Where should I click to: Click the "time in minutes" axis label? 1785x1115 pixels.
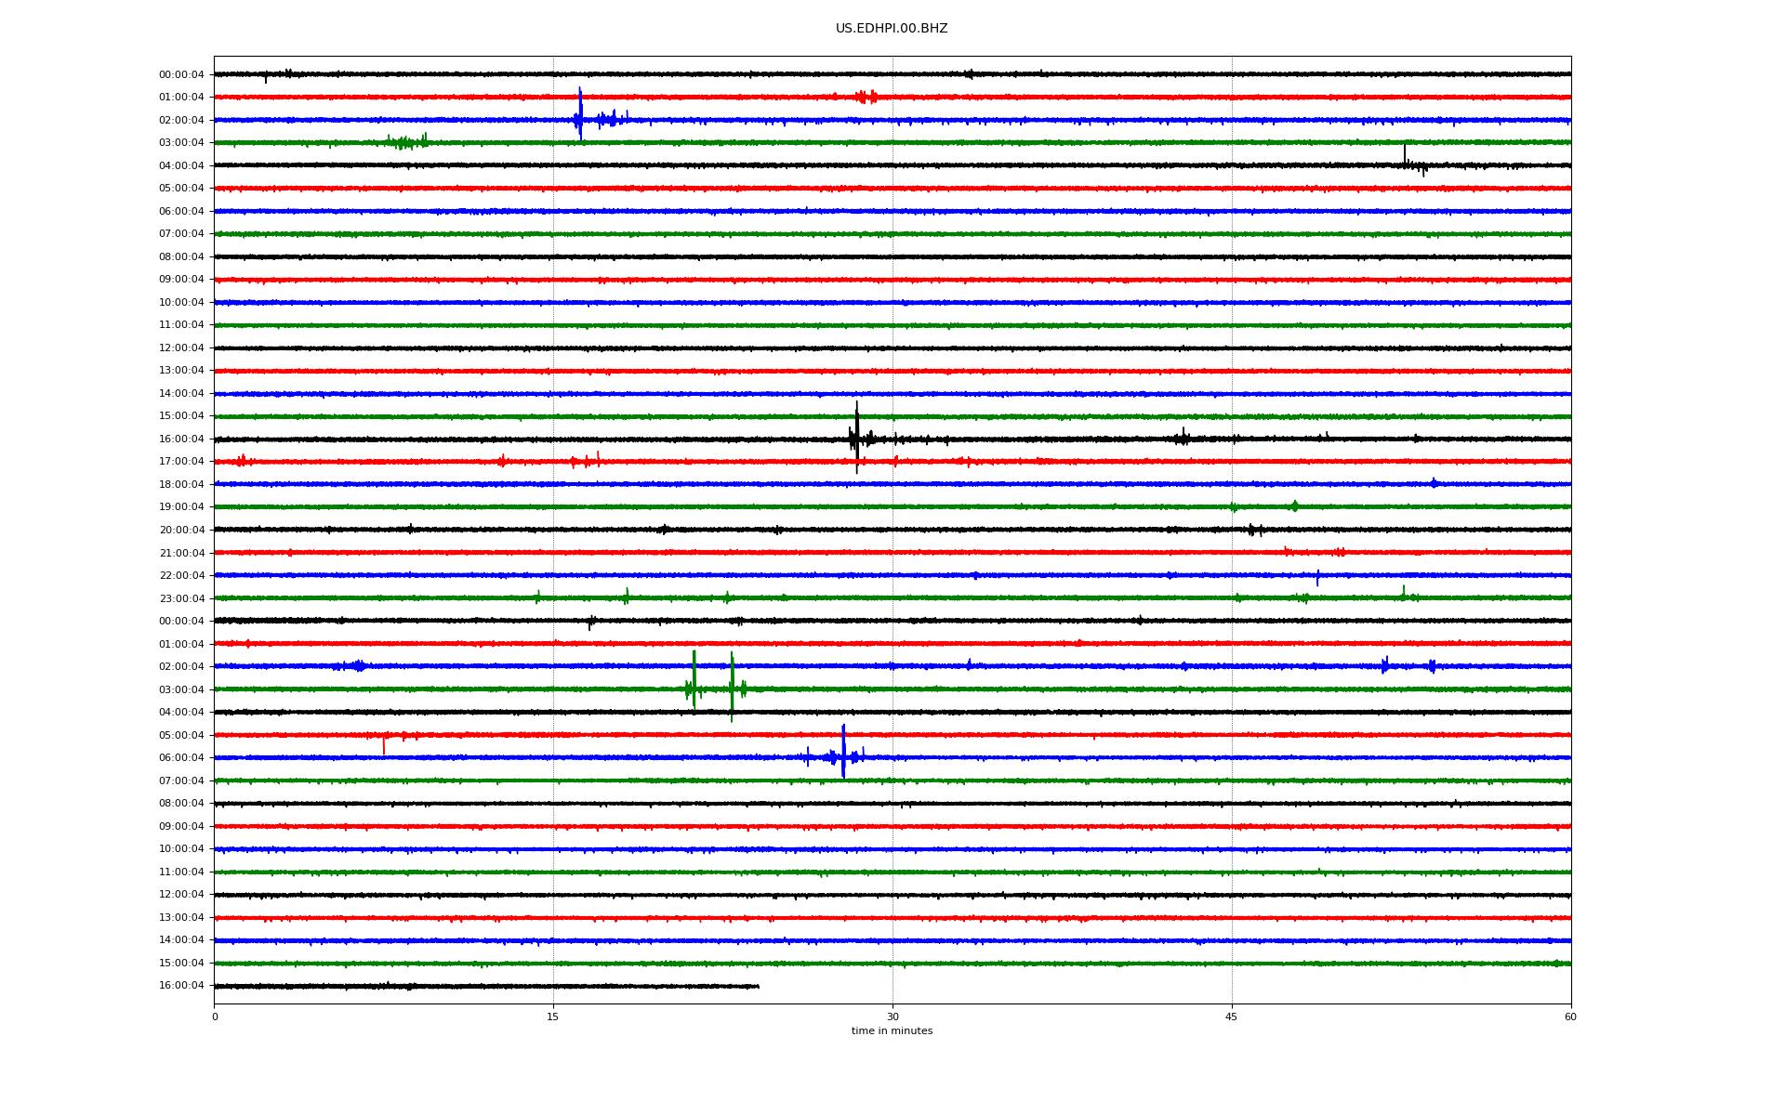click(x=891, y=1030)
